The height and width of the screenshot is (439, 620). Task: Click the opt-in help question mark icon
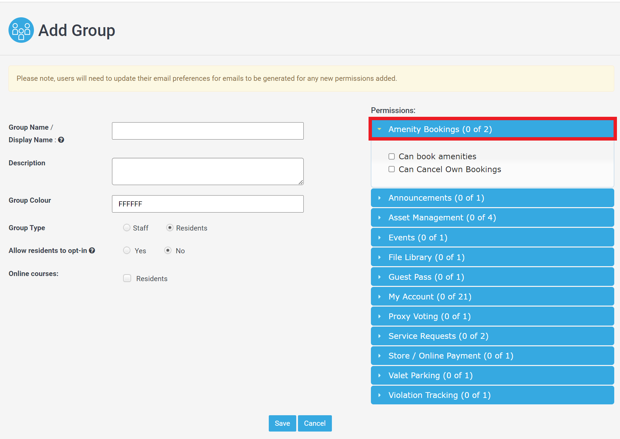(92, 250)
